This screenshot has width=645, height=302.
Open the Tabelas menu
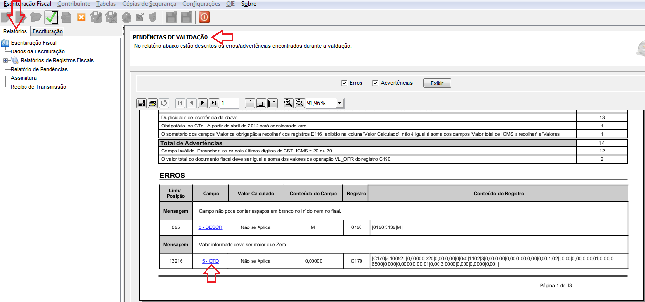(106, 4)
